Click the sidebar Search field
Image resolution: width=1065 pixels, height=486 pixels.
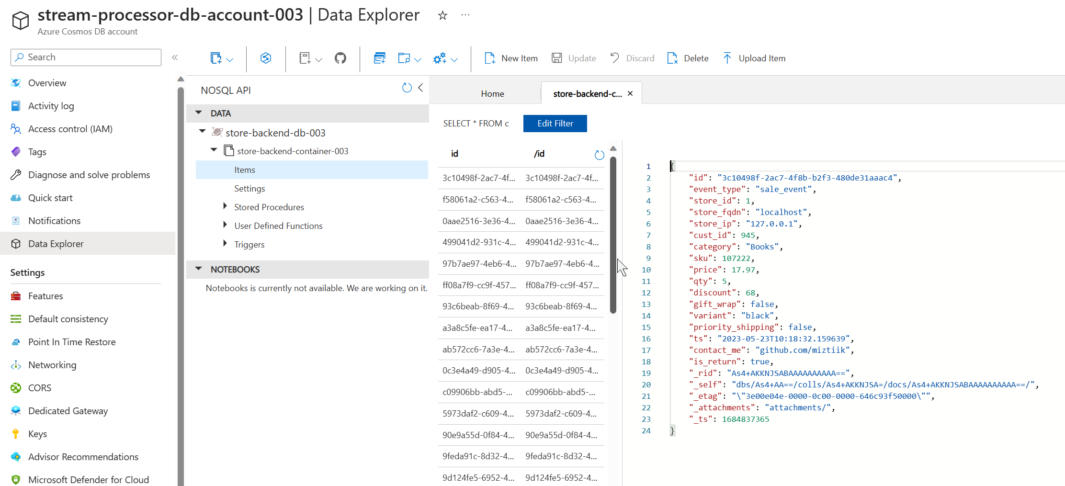86,57
